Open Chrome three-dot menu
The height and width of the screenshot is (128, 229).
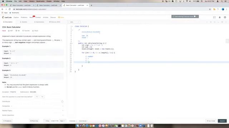pos(226,9)
